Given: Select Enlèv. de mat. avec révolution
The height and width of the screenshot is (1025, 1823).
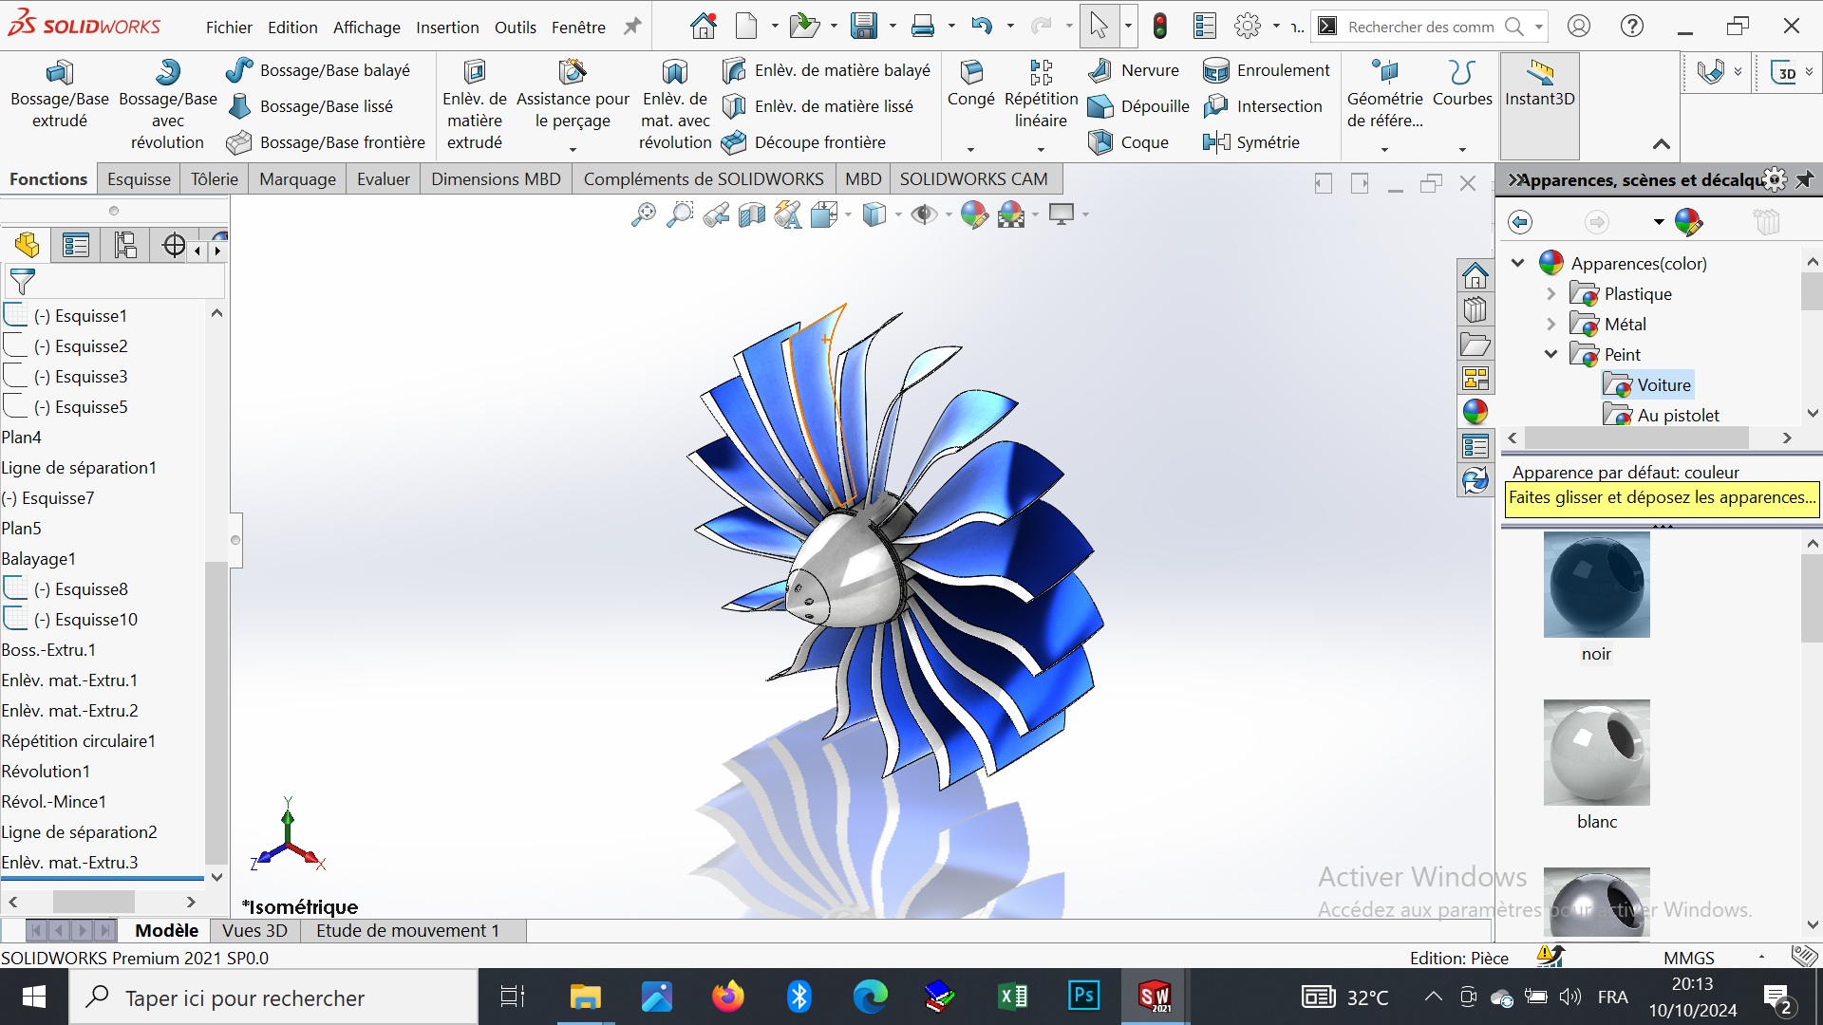Looking at the screenshot, I should coord(675,105).
